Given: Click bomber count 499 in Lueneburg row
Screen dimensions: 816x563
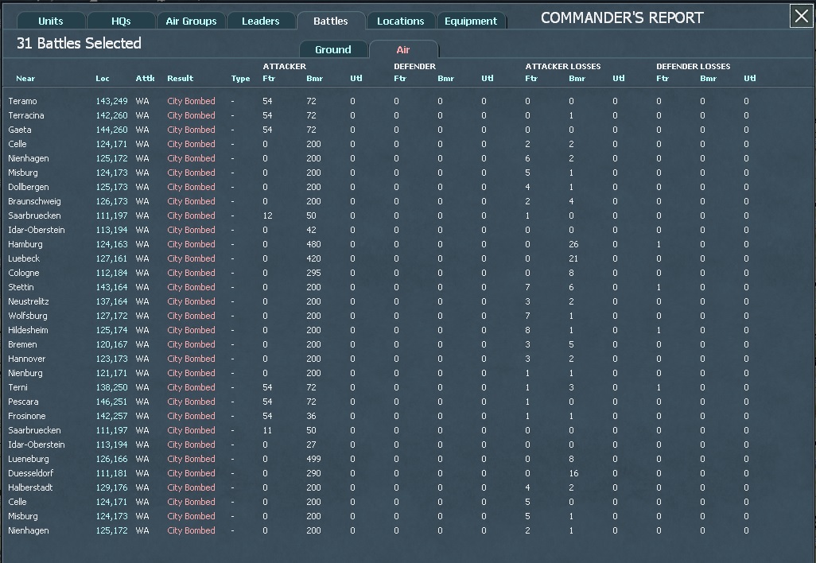Looking at the screenshot, I should pyautogui.click(x=313, y=459).
